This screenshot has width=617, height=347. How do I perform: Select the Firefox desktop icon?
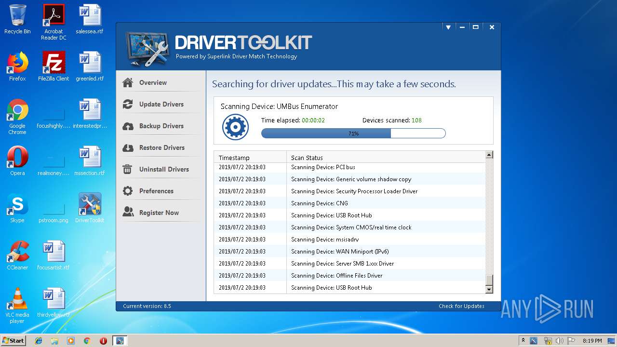pyautogui.click(x=17, y=67)
